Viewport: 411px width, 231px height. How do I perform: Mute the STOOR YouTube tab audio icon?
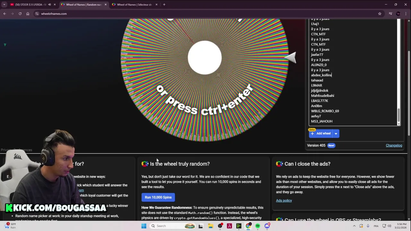pos(49,4)
